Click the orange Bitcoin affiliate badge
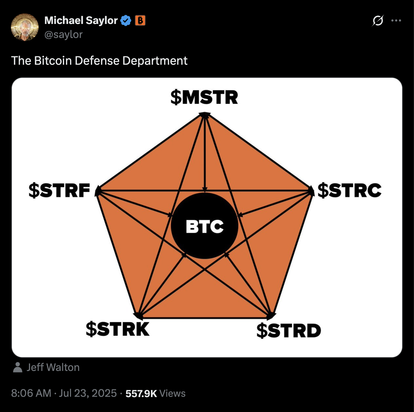 pyautogui.click(x=140, y=21)
